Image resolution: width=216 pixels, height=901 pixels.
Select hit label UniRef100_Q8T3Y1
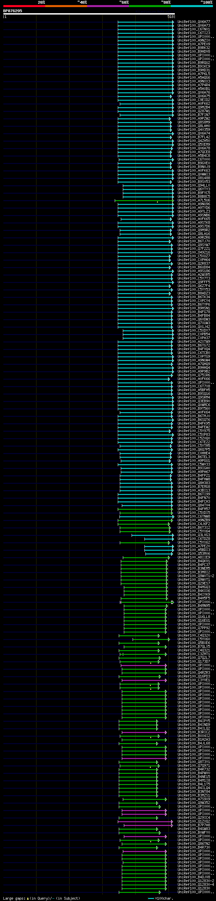(x=194, y=762)
